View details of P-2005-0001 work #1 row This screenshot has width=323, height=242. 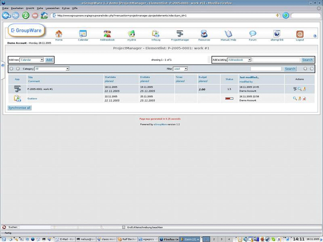coord(299,89)
